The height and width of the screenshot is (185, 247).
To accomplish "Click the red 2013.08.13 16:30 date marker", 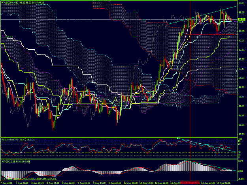I will point(190,183).
